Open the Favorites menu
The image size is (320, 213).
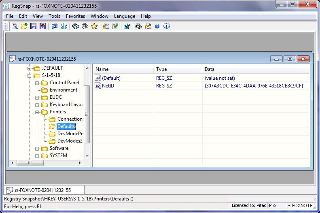tap(75, 16)
